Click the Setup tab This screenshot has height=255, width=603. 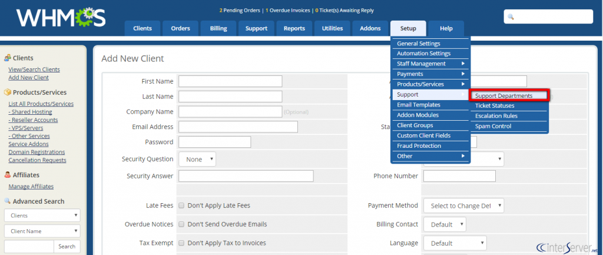coord(408,28)
